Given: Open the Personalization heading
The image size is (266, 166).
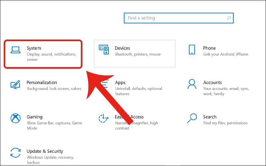Looking at the screenshot, I should coord(42,82).
